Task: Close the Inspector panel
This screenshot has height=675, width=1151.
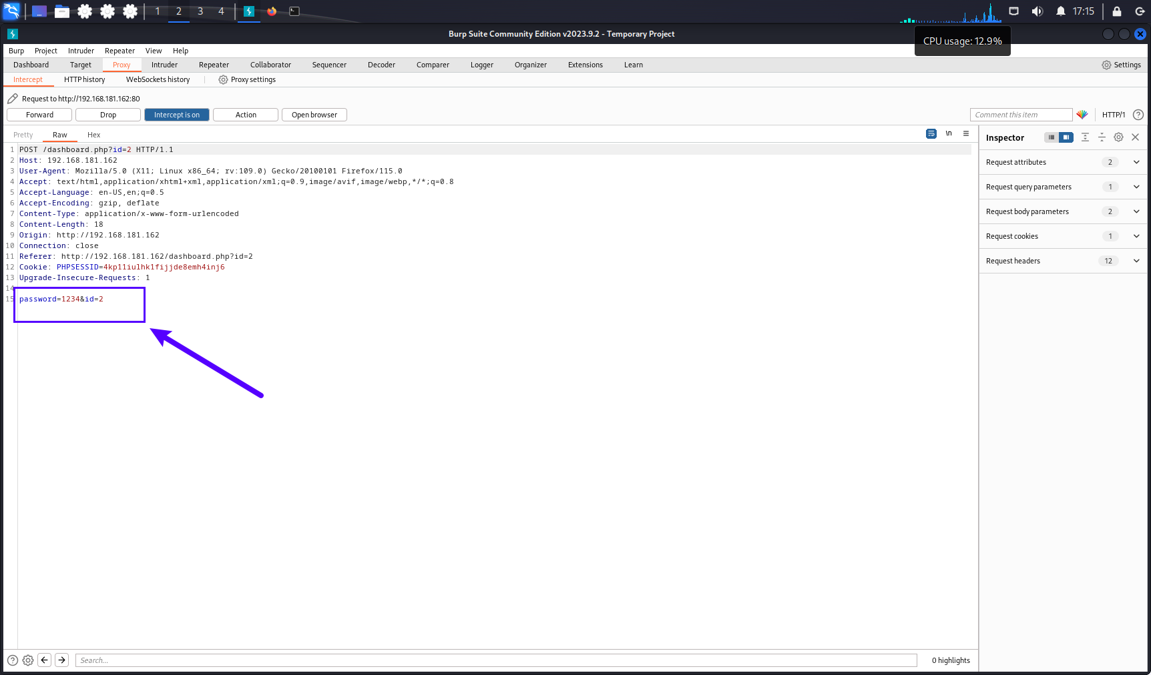Action: 1135,137
